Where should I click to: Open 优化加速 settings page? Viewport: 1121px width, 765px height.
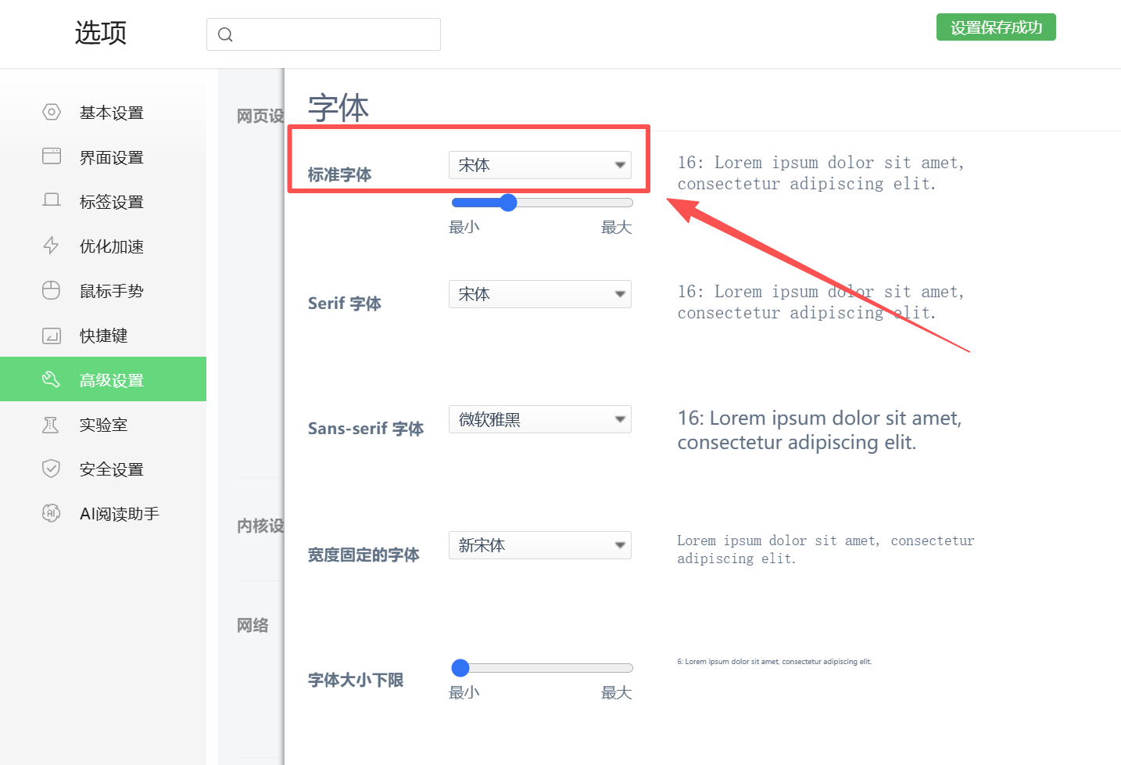point(111,246)
